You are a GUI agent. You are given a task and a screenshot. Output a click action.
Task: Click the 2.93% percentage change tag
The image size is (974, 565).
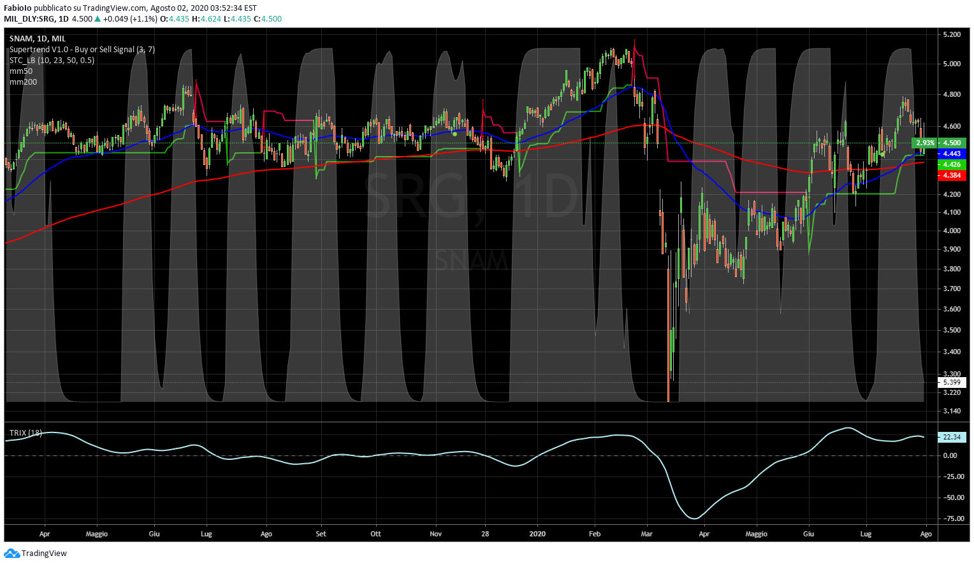(925, 143)
